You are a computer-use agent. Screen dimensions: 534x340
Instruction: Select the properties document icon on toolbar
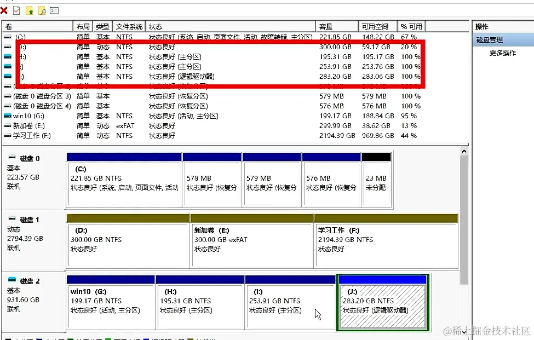pyautogui.click(x=16, y=10)
